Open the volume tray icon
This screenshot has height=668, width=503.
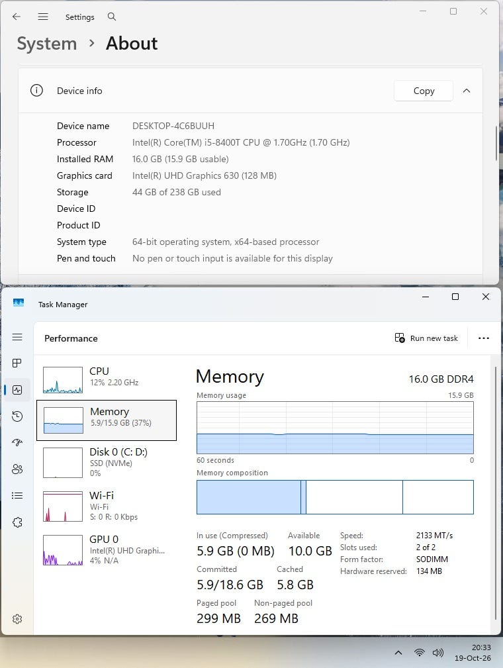(x=438, y=653)
